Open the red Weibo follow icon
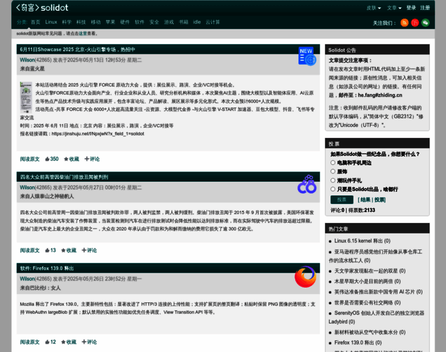 415,22
